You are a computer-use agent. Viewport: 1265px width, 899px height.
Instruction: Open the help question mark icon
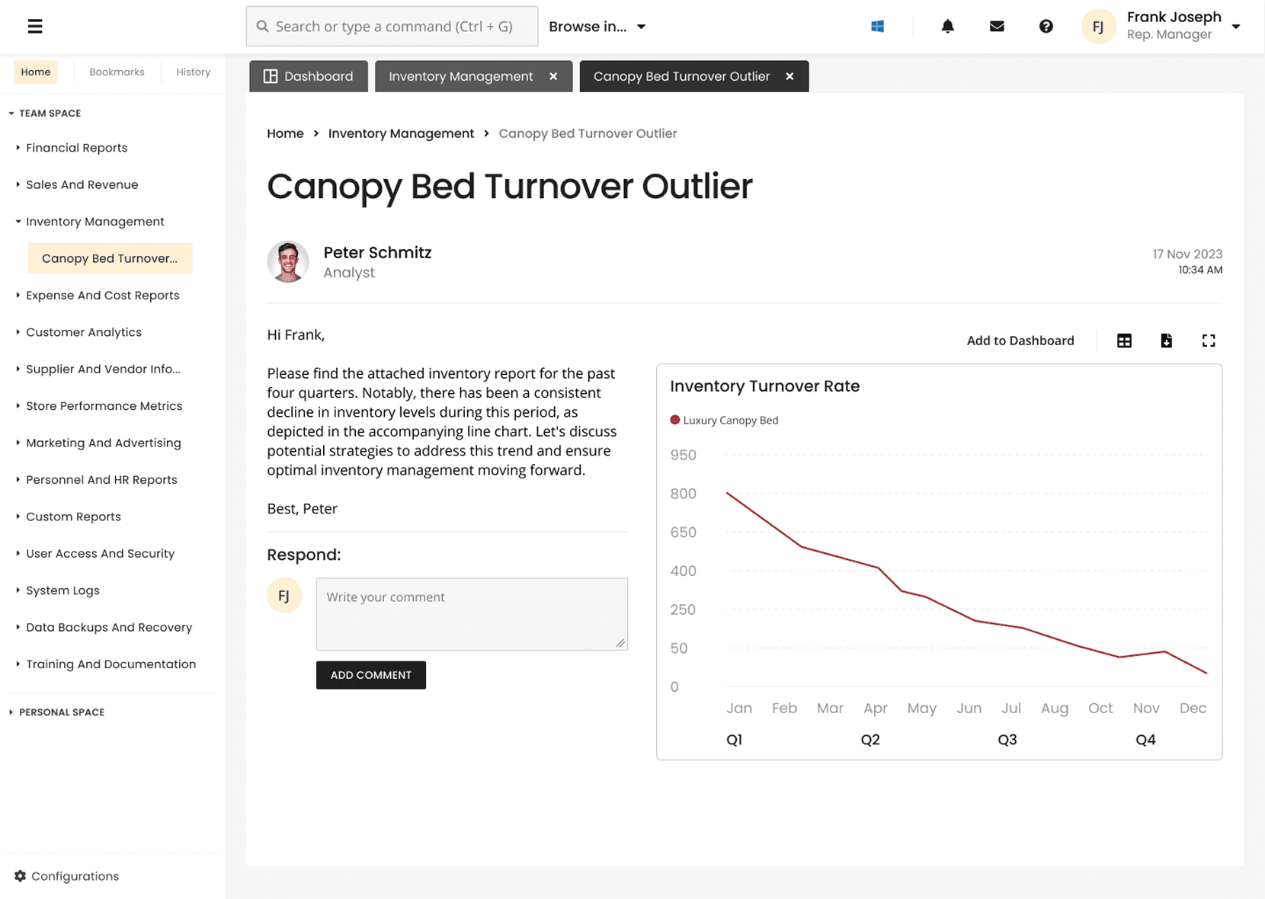pyautogui.click(x=1046, y=27)
